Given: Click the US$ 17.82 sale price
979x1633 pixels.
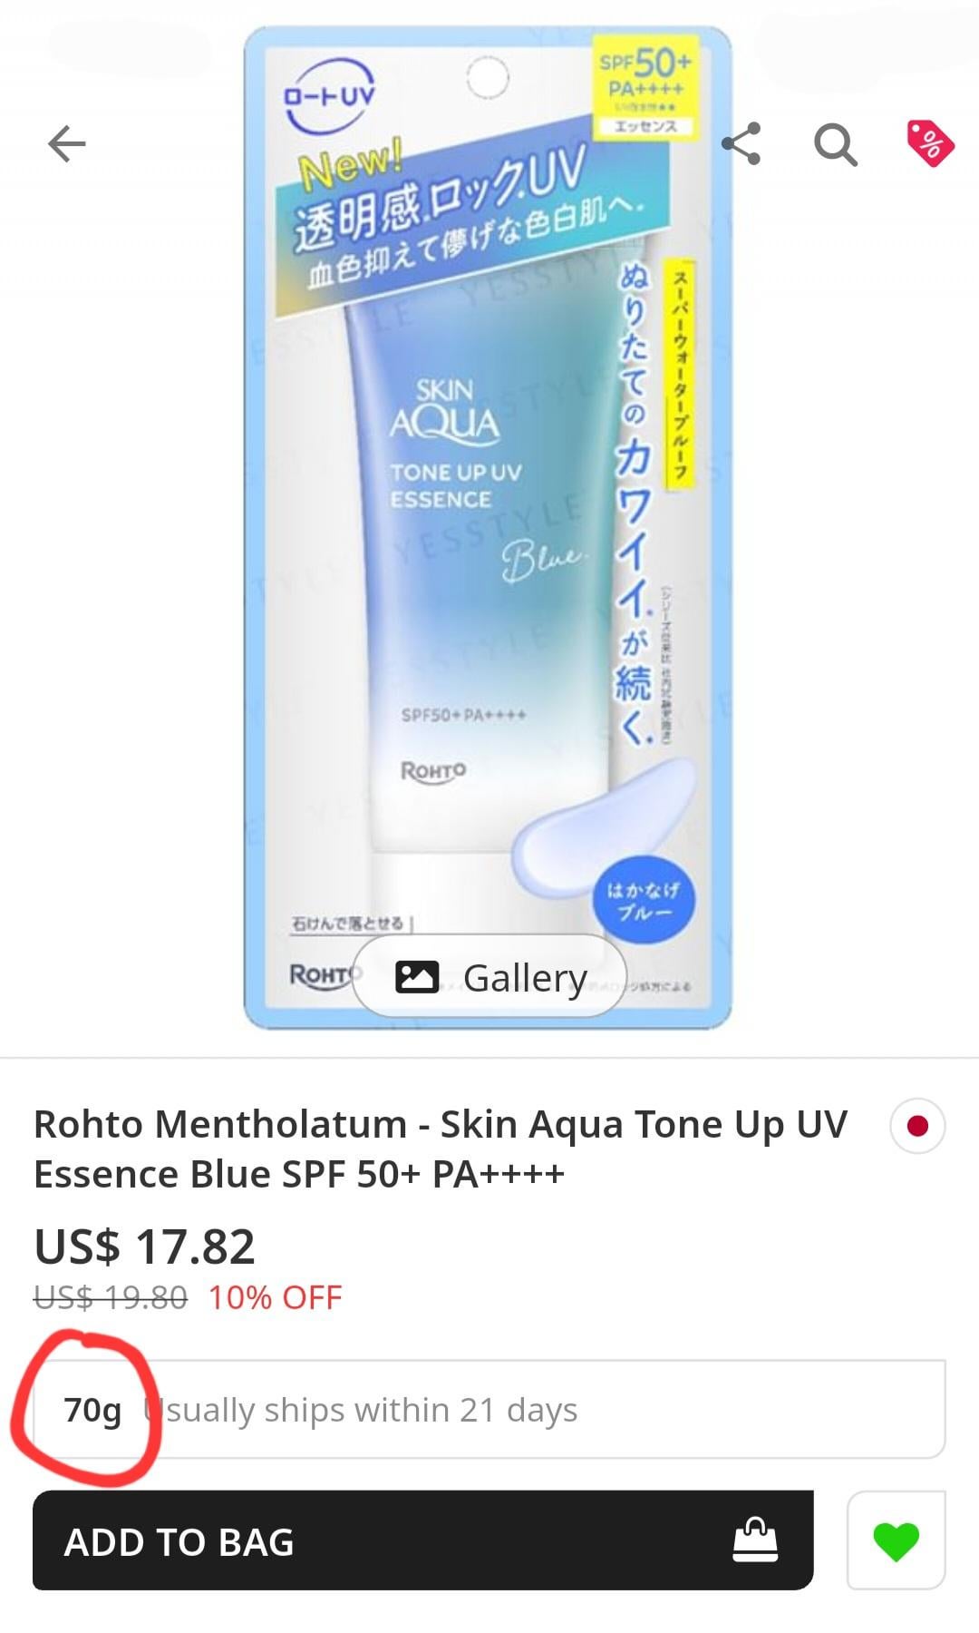Looking at the screenshot, I should [x=145, y=1246].
